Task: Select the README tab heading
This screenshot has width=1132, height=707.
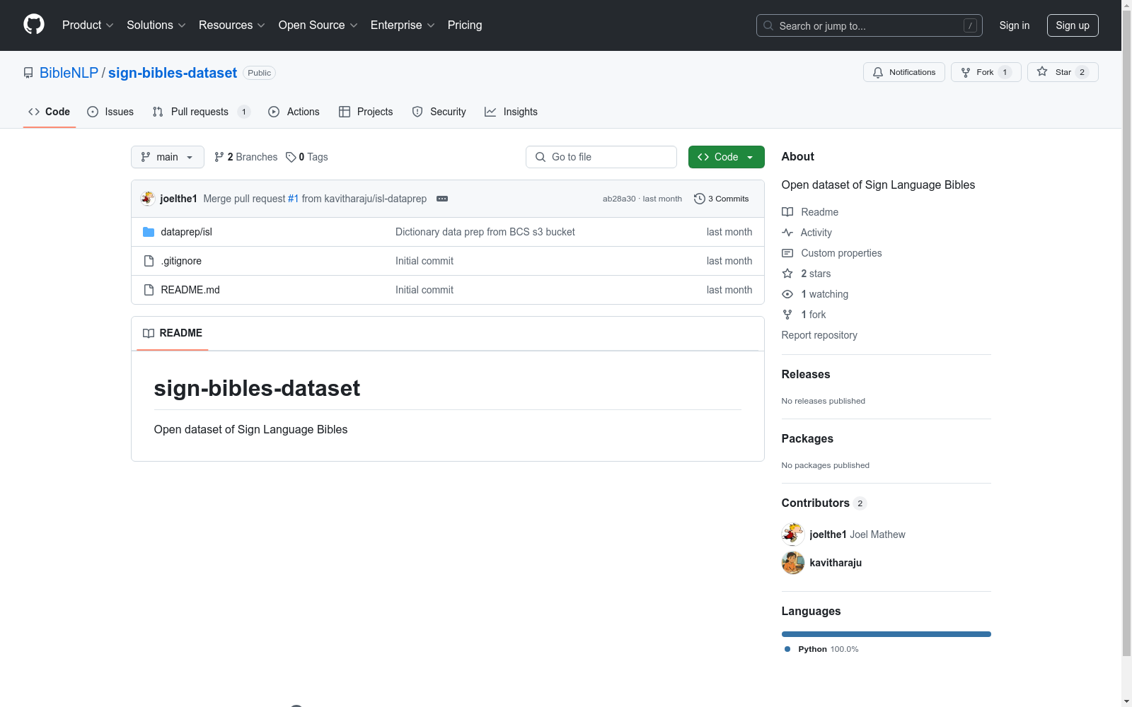Action: pos(173,333)
